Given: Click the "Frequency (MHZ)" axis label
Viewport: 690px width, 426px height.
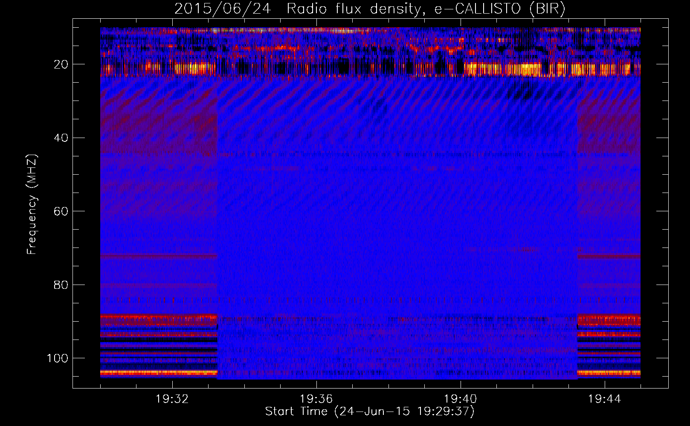Looking at the screenshot, I should pos(32,204).
